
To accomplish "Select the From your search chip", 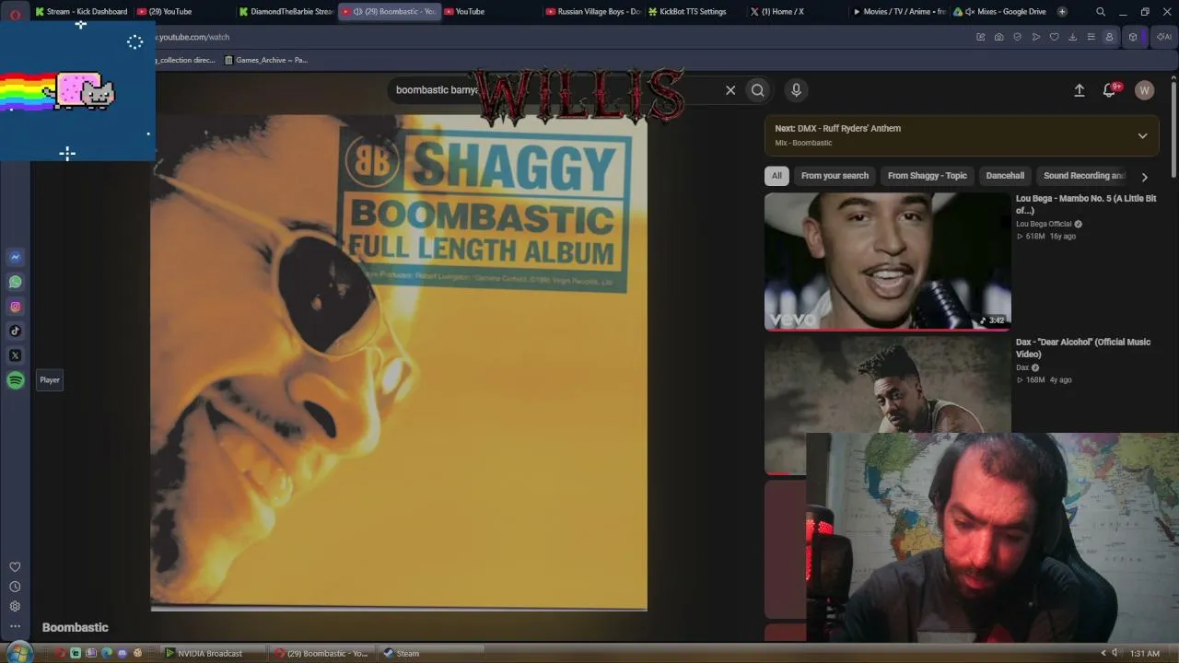I will pyautogui.click(x=835, y=176).
